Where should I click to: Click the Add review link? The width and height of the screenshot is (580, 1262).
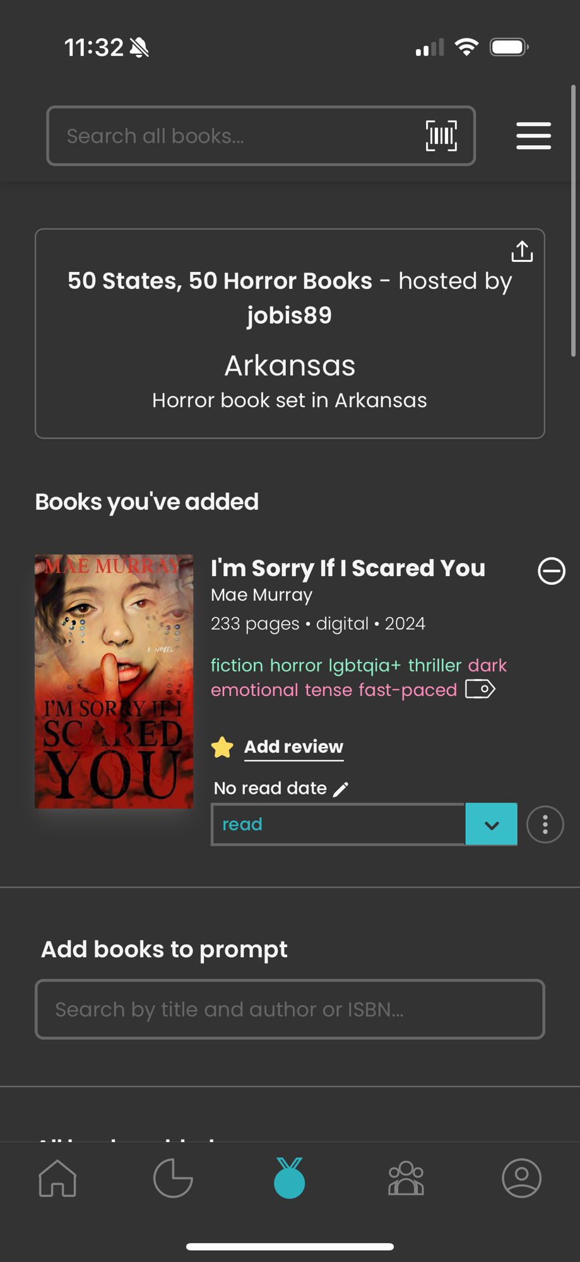coord(293,747)
